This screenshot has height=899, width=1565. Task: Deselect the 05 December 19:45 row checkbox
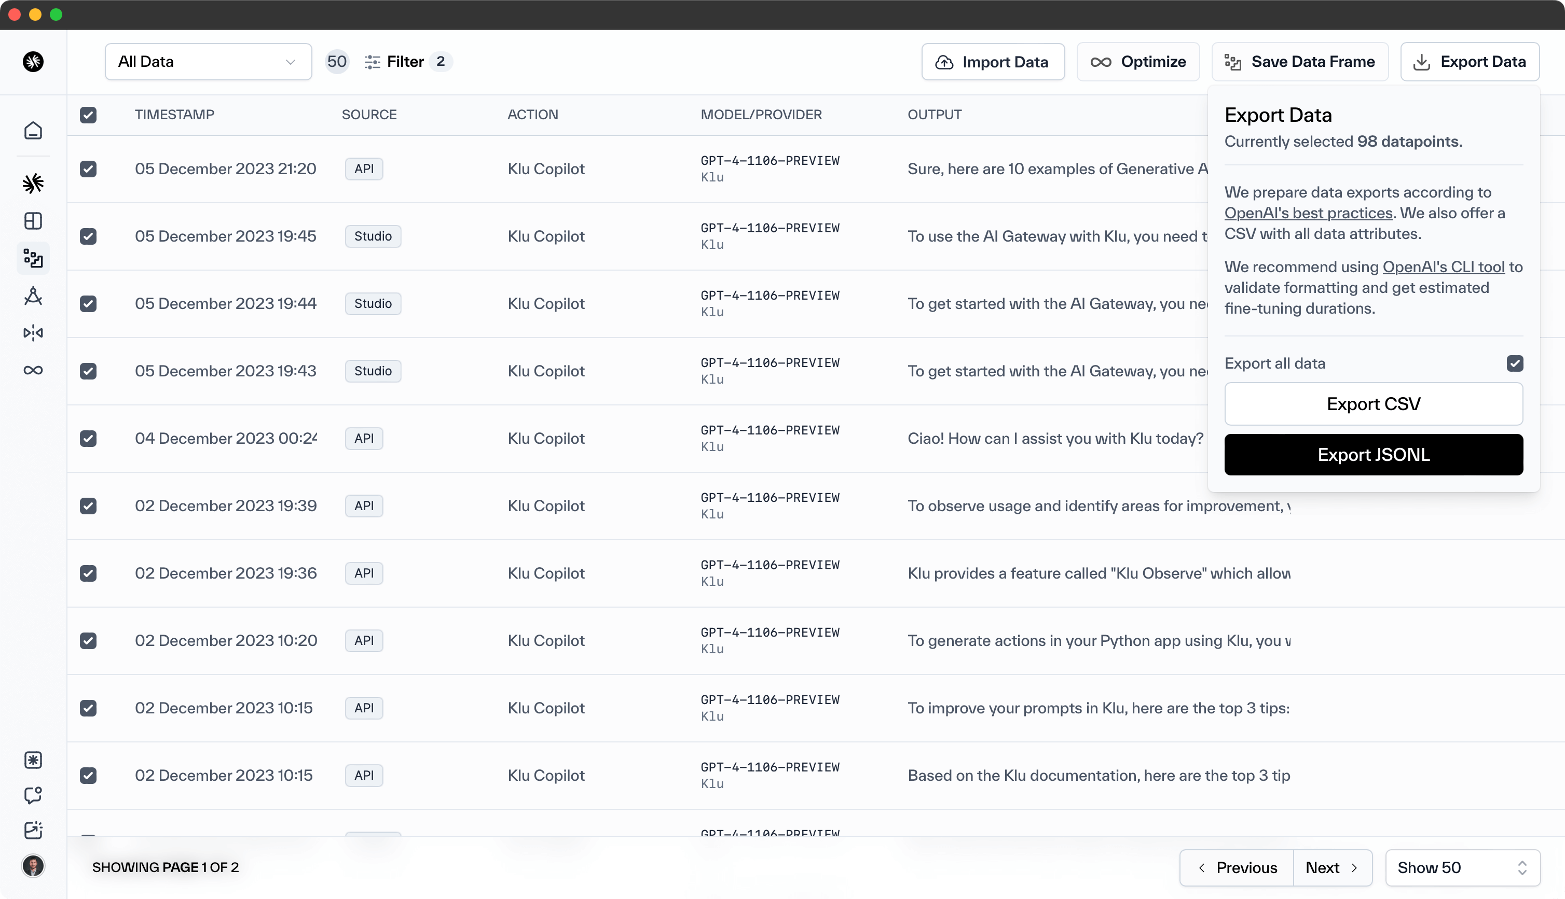click(x=88, y=236)
